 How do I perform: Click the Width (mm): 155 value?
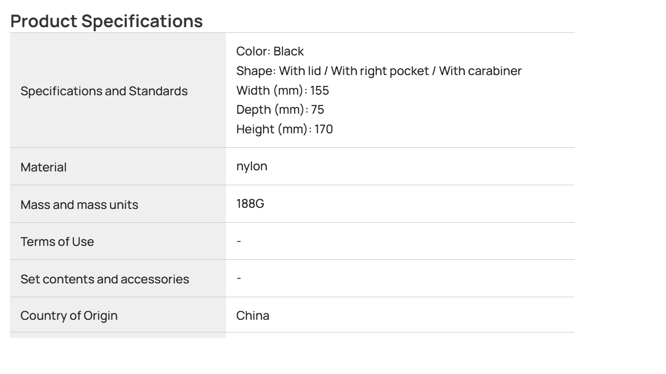tap(283, 90)
